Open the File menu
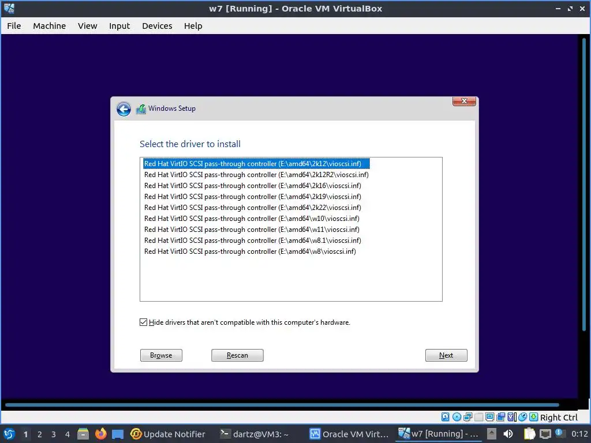Image resolution: width=591 pixels, height=443 pixels. click(x=14, y=25)
